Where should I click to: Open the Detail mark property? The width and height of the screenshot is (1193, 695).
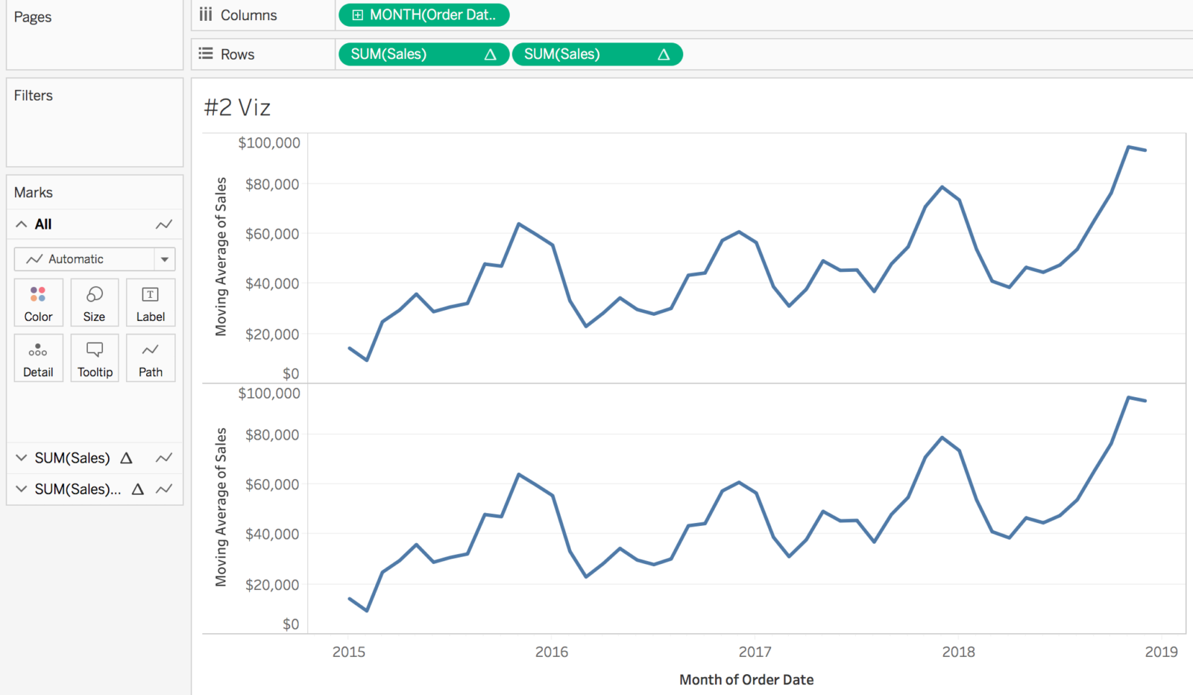[x=38, y=358]
